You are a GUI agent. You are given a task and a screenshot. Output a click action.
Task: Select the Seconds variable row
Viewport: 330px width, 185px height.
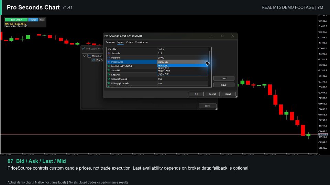tap(157, 53)
